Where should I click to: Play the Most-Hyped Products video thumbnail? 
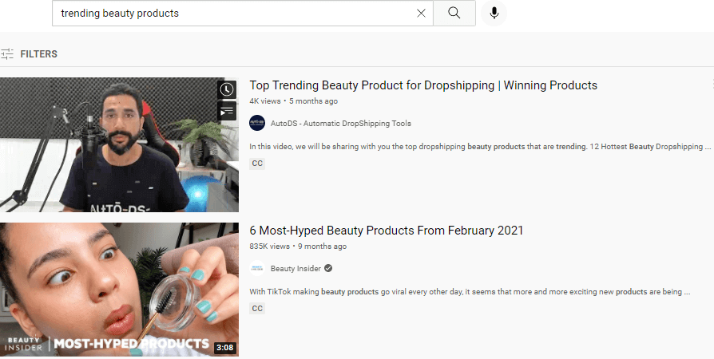(119, 290)
